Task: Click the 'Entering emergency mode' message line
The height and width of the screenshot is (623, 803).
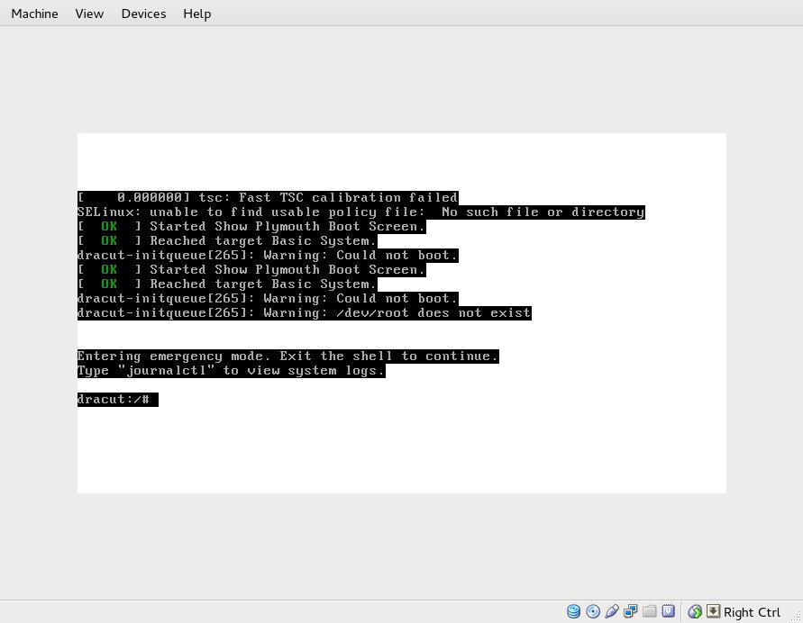Action: 287,356
